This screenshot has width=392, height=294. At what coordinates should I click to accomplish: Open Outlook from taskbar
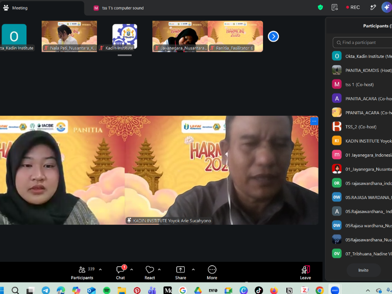(91, 290)
